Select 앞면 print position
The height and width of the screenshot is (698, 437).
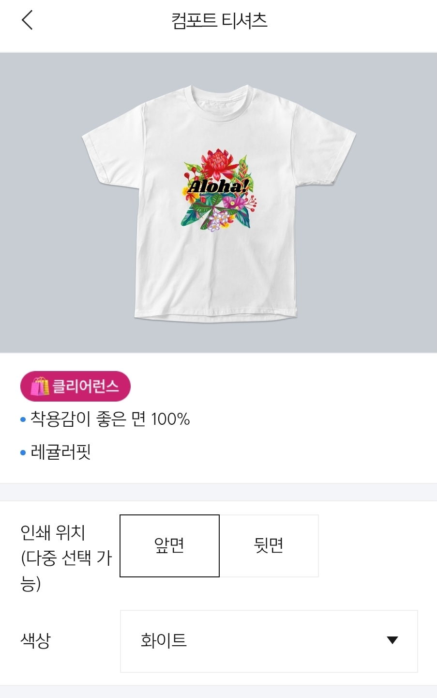tap(169, 546)
